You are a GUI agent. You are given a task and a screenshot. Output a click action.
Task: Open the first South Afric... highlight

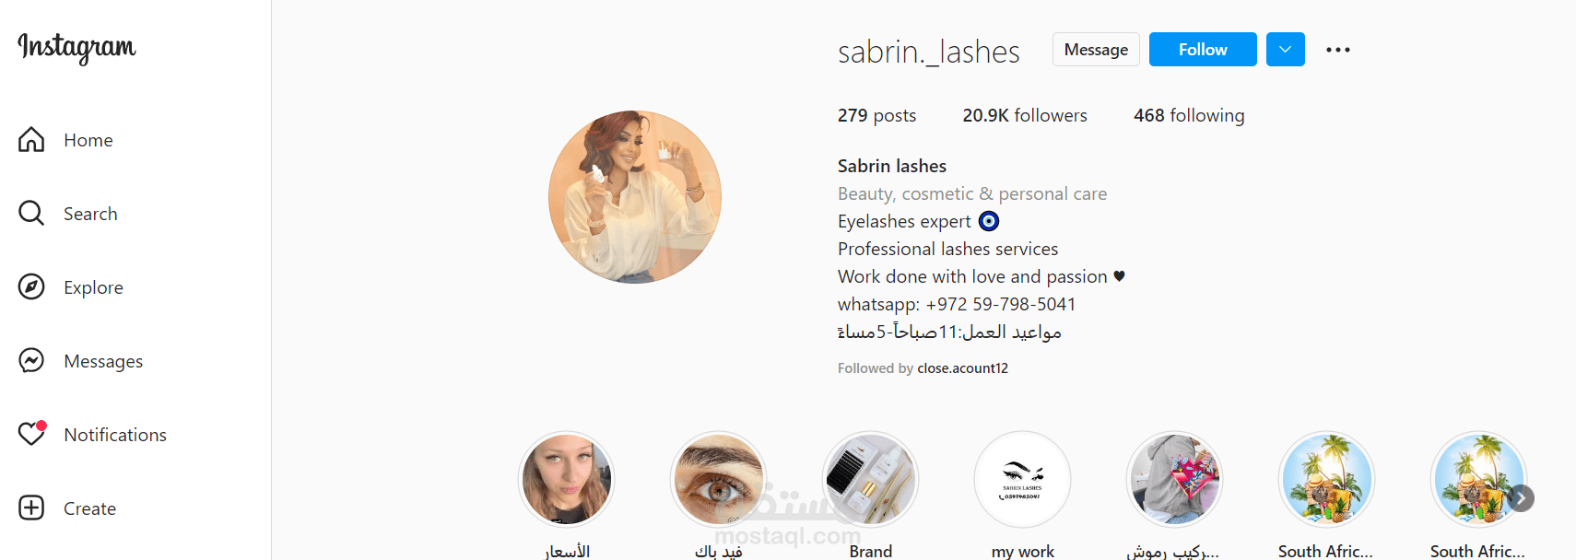(1326, 480)
